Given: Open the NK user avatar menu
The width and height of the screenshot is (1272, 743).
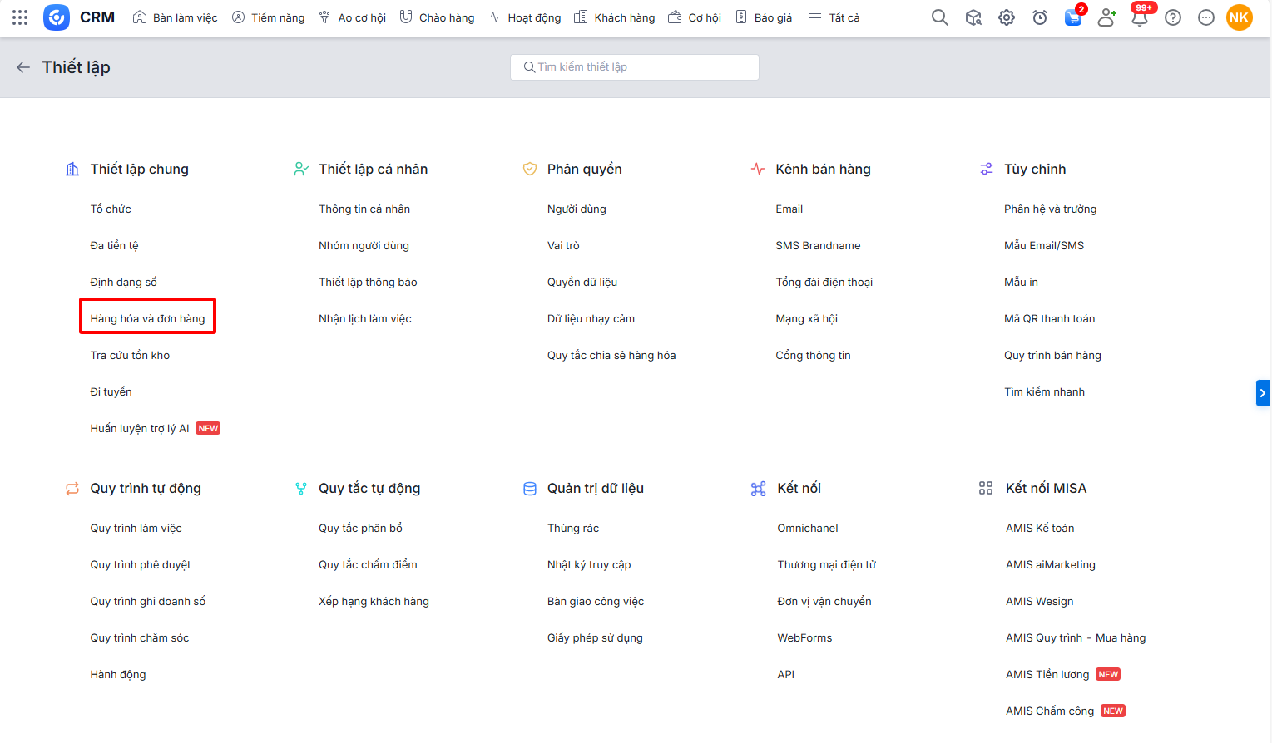Looking at the screenshot, I should [1239, 17].
